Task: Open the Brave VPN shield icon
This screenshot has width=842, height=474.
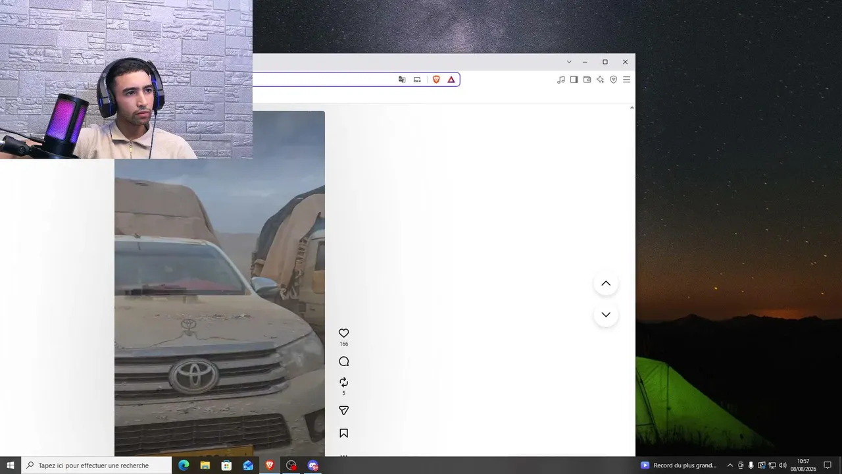Action: [x=614, y=80]
